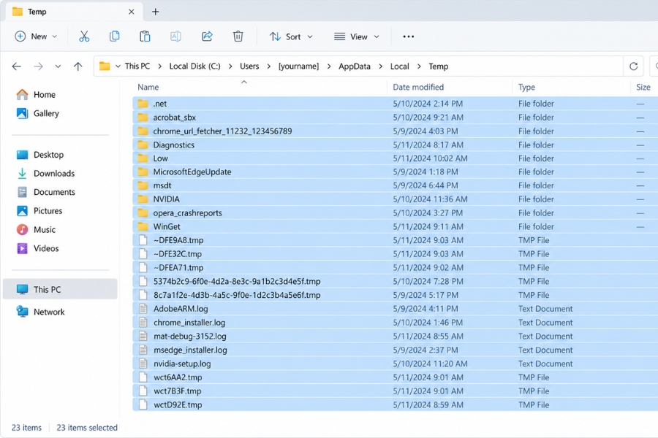The width and height of the screenshot is (658, 438).
Task: Refresh the Temp folder view
Action: (x=634, y=66)
